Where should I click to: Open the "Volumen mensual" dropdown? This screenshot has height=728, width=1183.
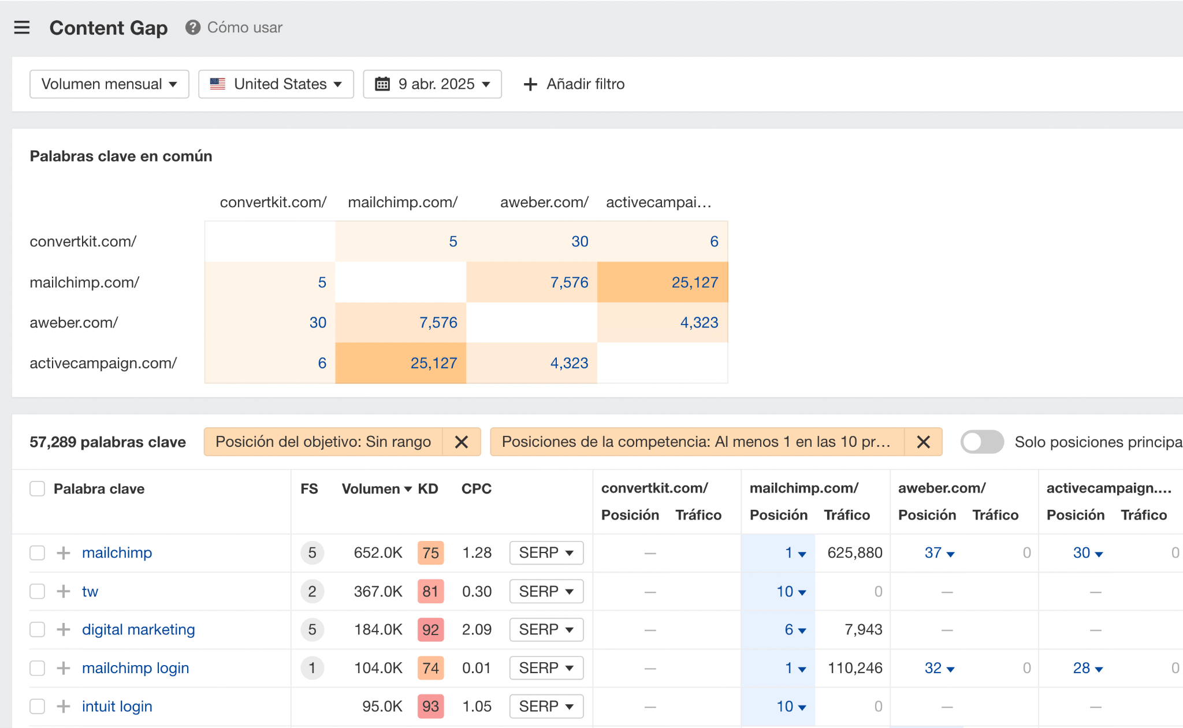[x=109, y=84]
